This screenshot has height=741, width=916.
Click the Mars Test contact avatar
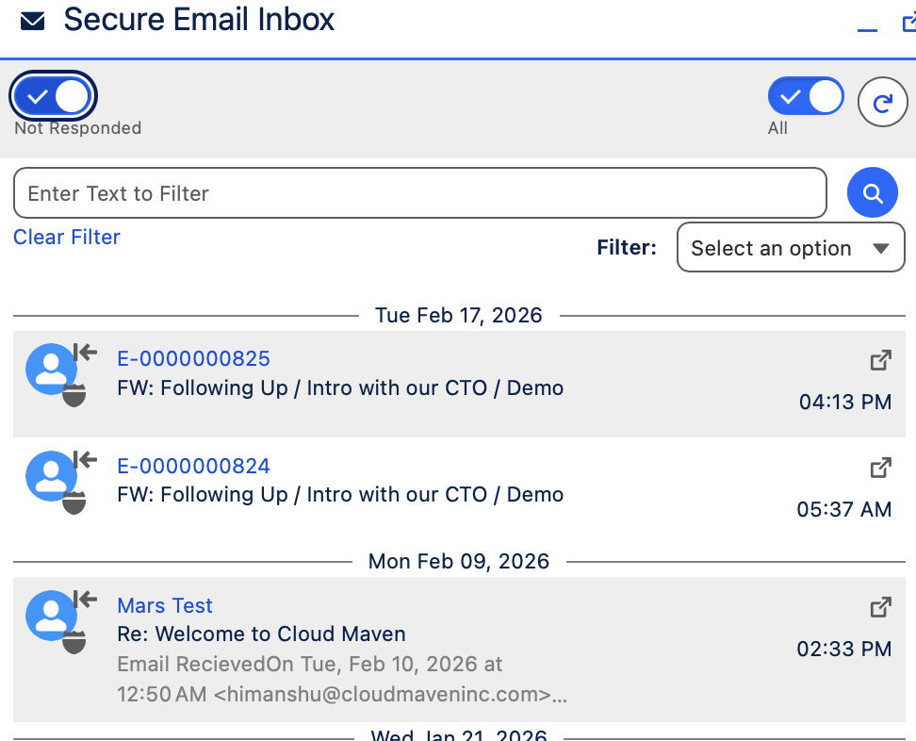click(x=52, y=616)
